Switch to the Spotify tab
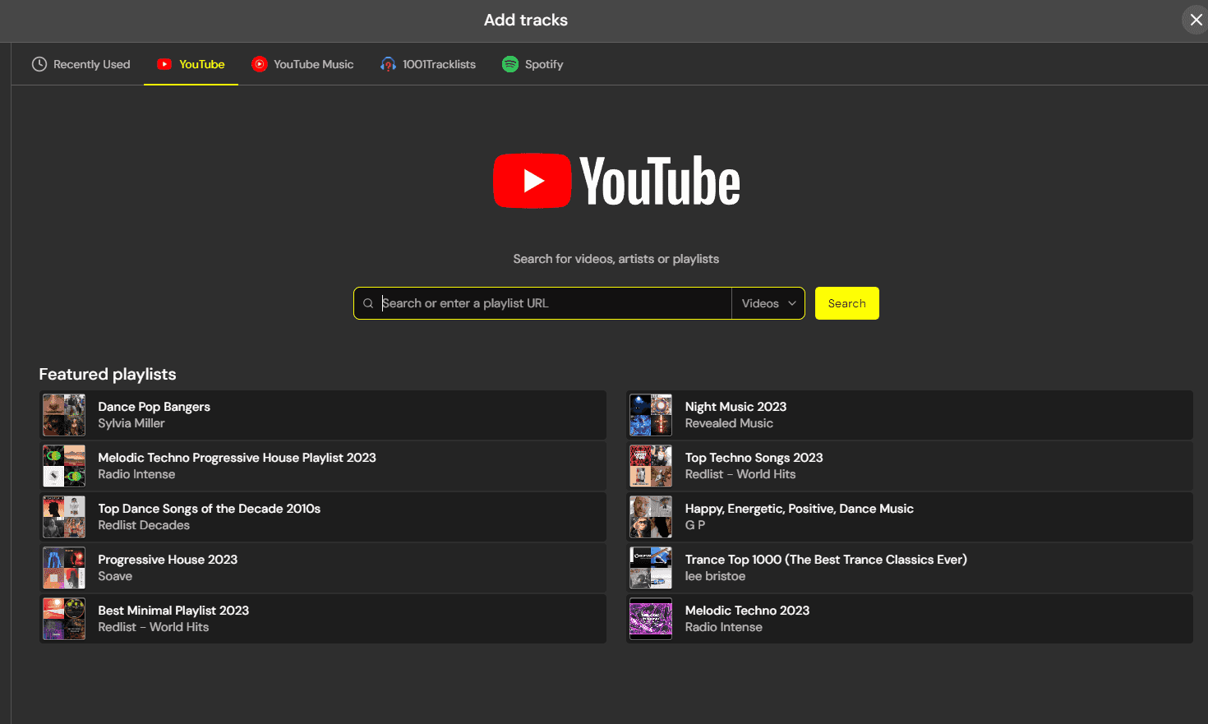 [x=543, y=64]
